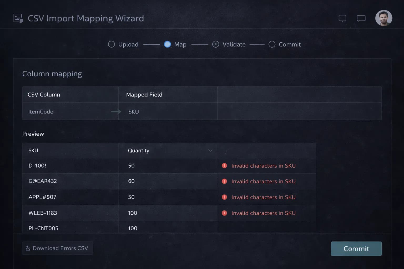404x269 pixels.
Task: Expand the Quantity column dropdown chevron
Action: [210, 151]
